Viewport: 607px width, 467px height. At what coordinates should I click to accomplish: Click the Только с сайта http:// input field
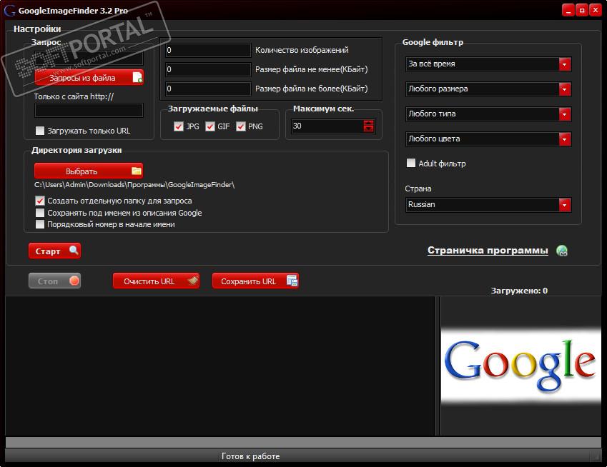(x=89, y=110)
